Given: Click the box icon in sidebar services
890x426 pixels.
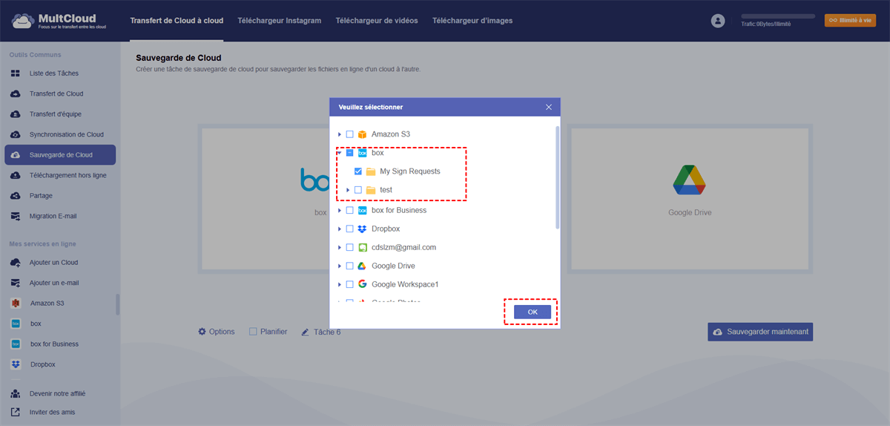Looking at the screenshot, I should point(16,324).
